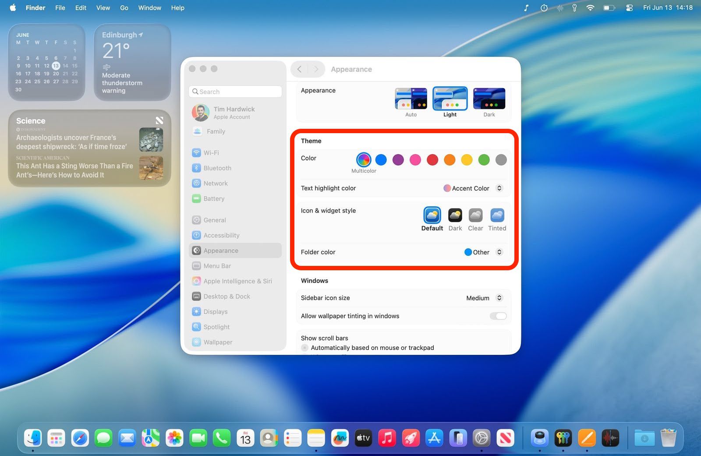Open Spotlight settings in the sidebar
Viewport: 701px width, 456px height.
click(216, 327)
